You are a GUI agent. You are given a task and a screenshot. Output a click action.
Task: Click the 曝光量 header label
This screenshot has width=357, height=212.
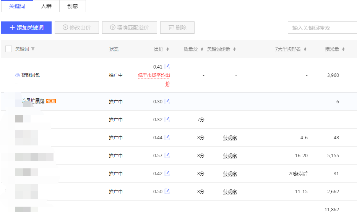coord(332,49)
